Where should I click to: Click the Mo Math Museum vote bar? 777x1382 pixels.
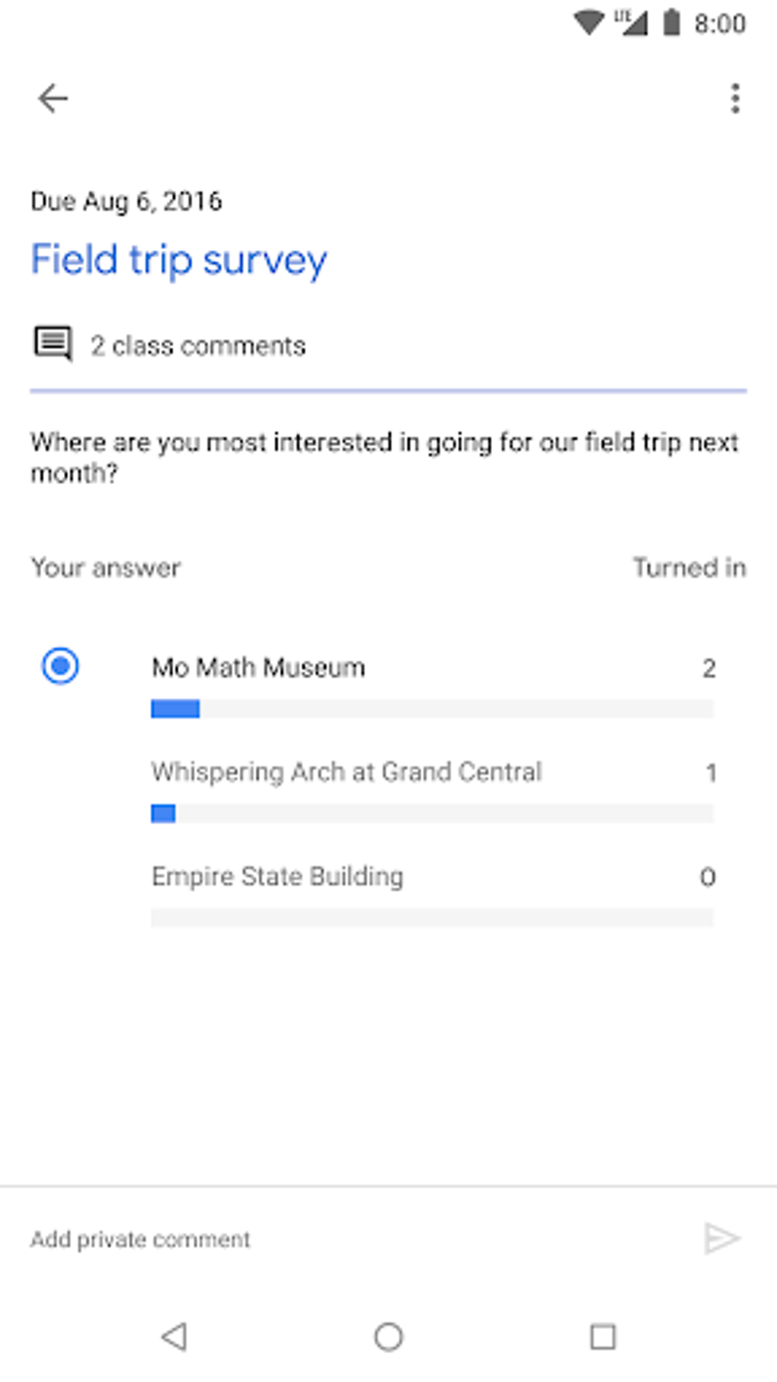point(432,710)
